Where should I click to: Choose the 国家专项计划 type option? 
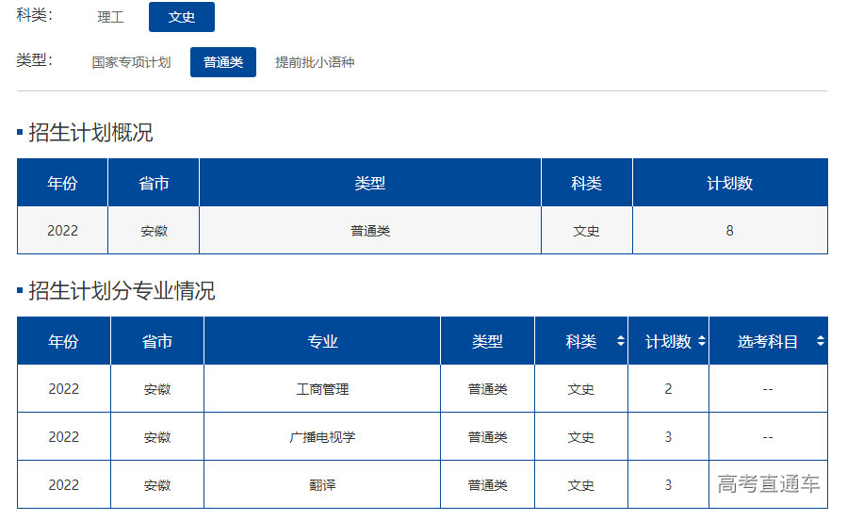pyautogui.click(x=131, y=62)
